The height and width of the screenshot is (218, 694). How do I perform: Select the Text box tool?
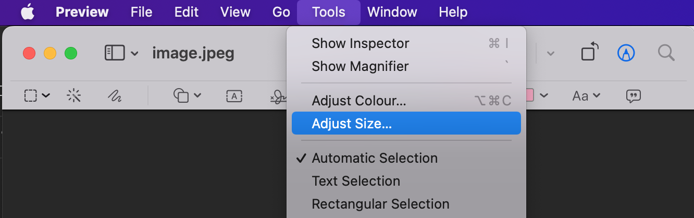click(x=234, y=95)
